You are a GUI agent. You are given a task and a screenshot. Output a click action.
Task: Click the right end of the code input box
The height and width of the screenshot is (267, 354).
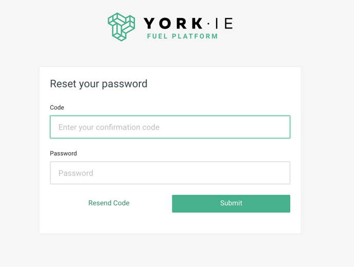point(282,127)
